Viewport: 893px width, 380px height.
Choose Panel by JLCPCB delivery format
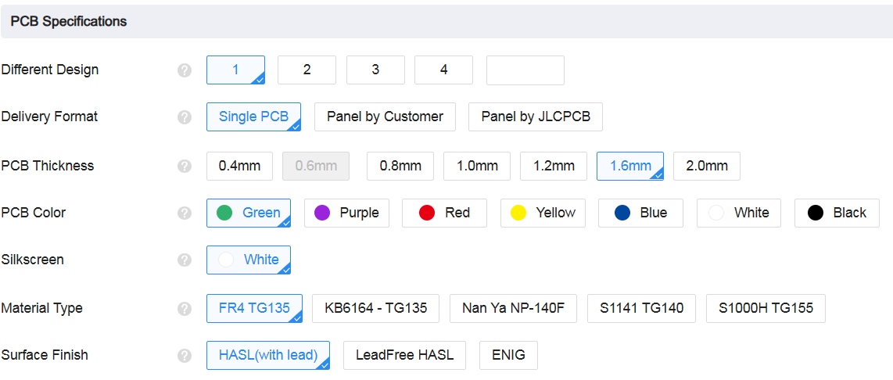pyautogui.click(x=535, y=117)
